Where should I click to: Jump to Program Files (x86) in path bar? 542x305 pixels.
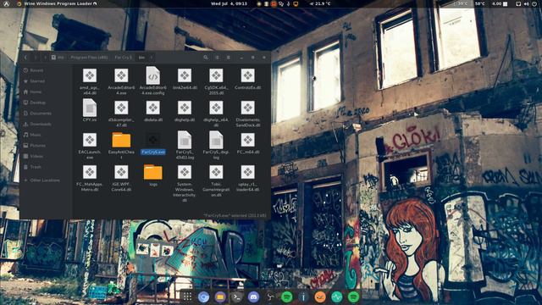[89, 58]
